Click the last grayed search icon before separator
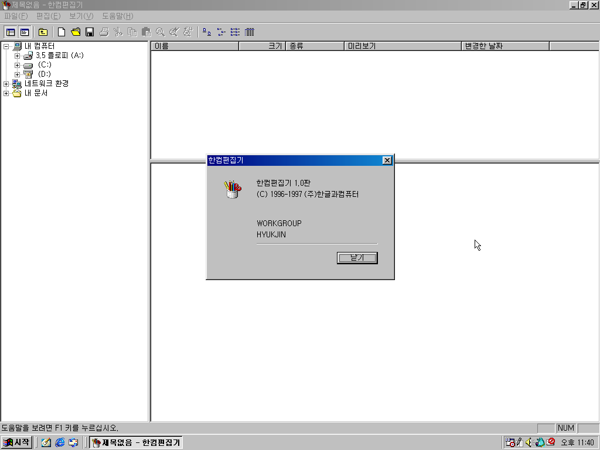The width and height of the screenshot is (600, 450). [x=188, y=32]
